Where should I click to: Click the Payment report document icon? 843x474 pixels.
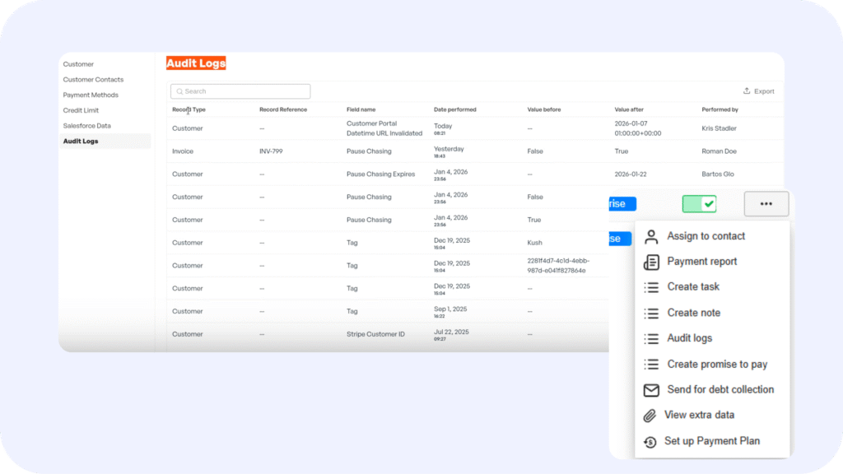click(651, 263)
